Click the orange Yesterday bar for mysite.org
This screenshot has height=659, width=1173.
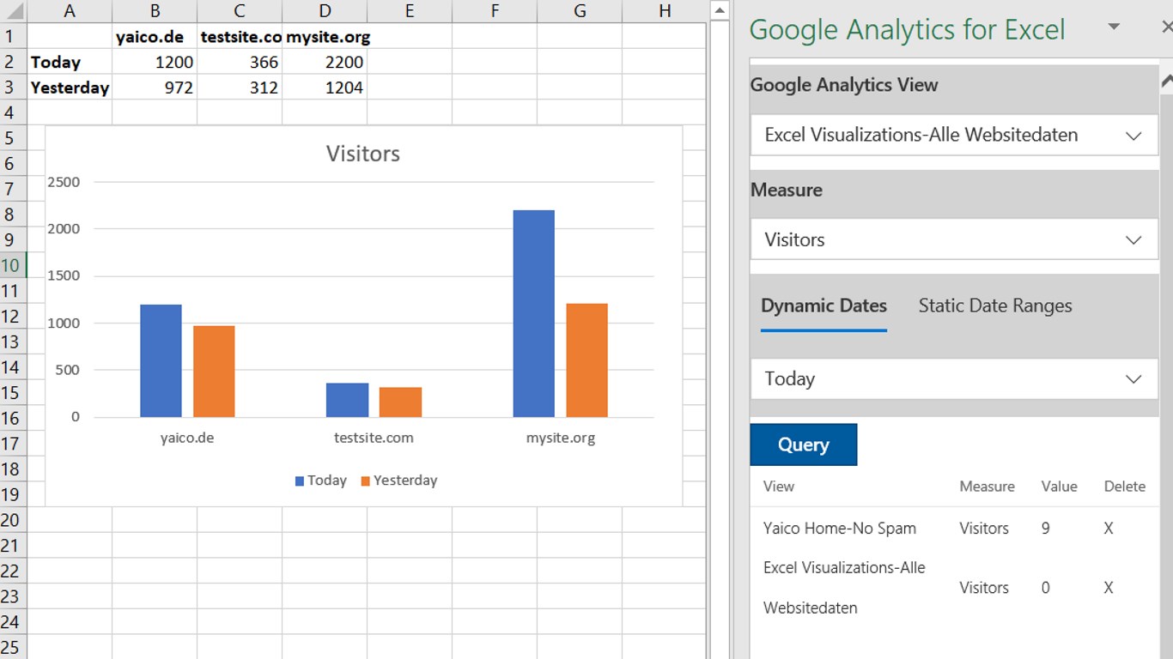(587, 360)
